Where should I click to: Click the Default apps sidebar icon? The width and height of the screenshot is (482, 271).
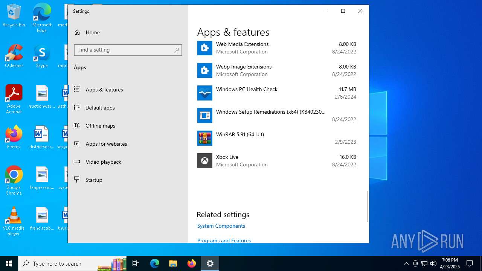(x=77, y=107)
